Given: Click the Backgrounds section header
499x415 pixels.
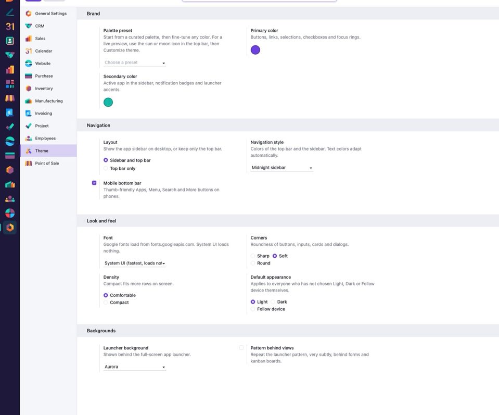Looking at the screenshot, I should click(288, 331).
